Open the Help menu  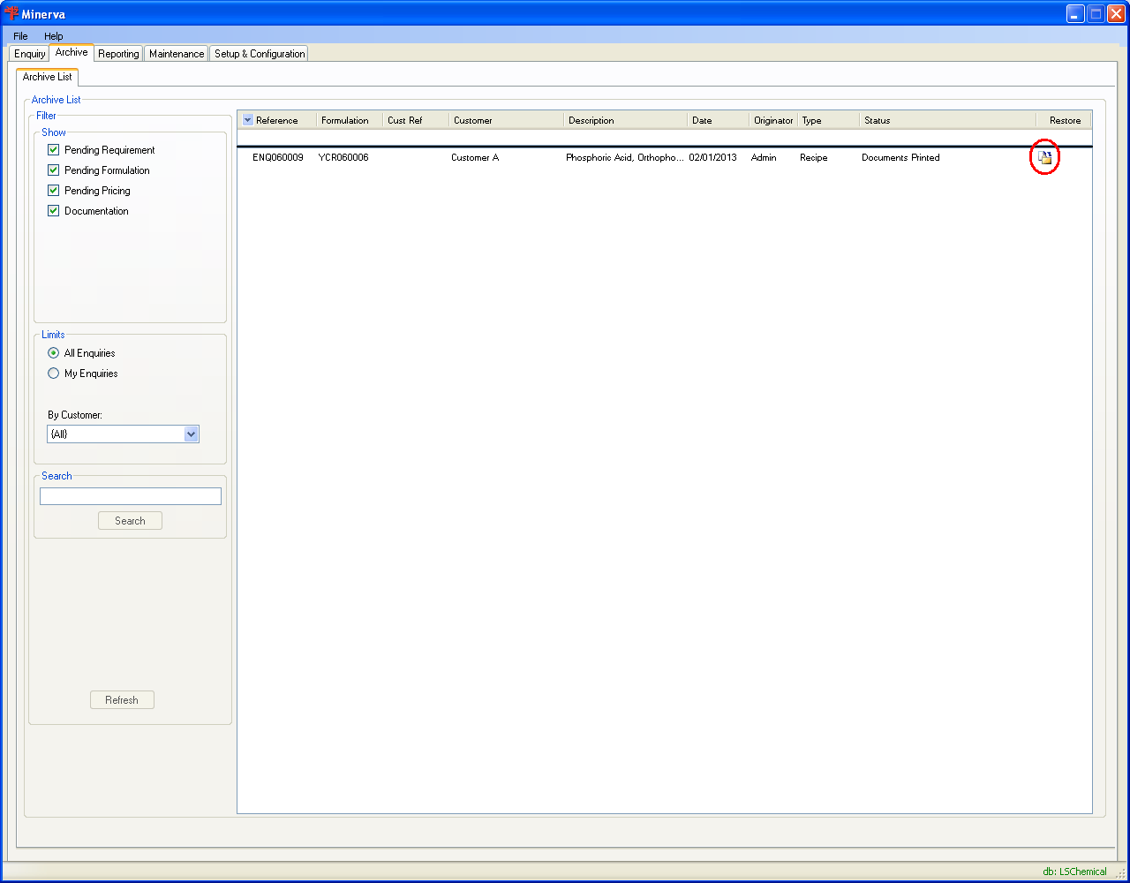(54, 36)
